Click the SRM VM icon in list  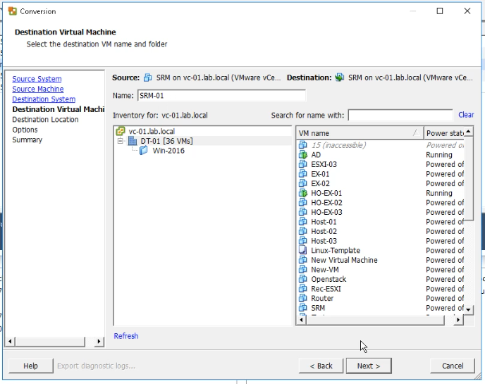coord(303,308)
